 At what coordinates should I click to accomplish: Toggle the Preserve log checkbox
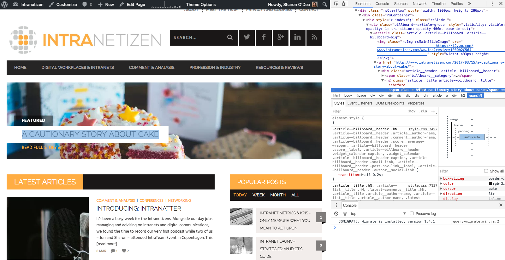pyautogui.click(x=412, y=213)
